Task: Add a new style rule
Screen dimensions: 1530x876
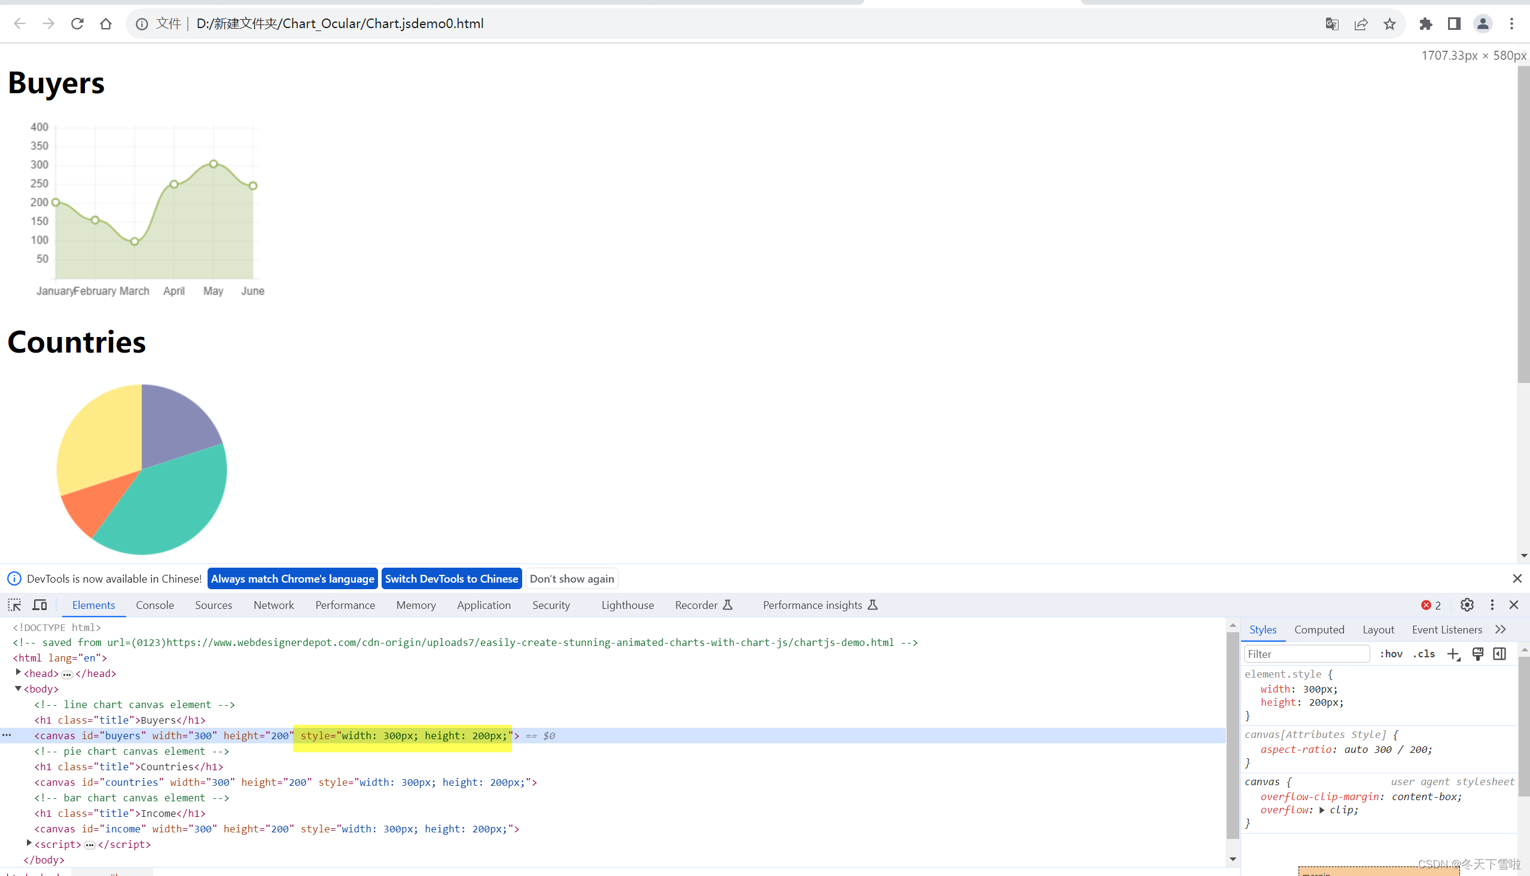Action: [x=1453, y=654]
